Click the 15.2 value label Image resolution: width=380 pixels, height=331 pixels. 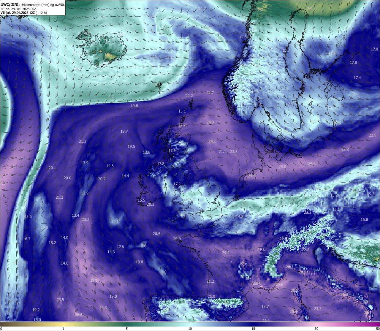[334, 195]
